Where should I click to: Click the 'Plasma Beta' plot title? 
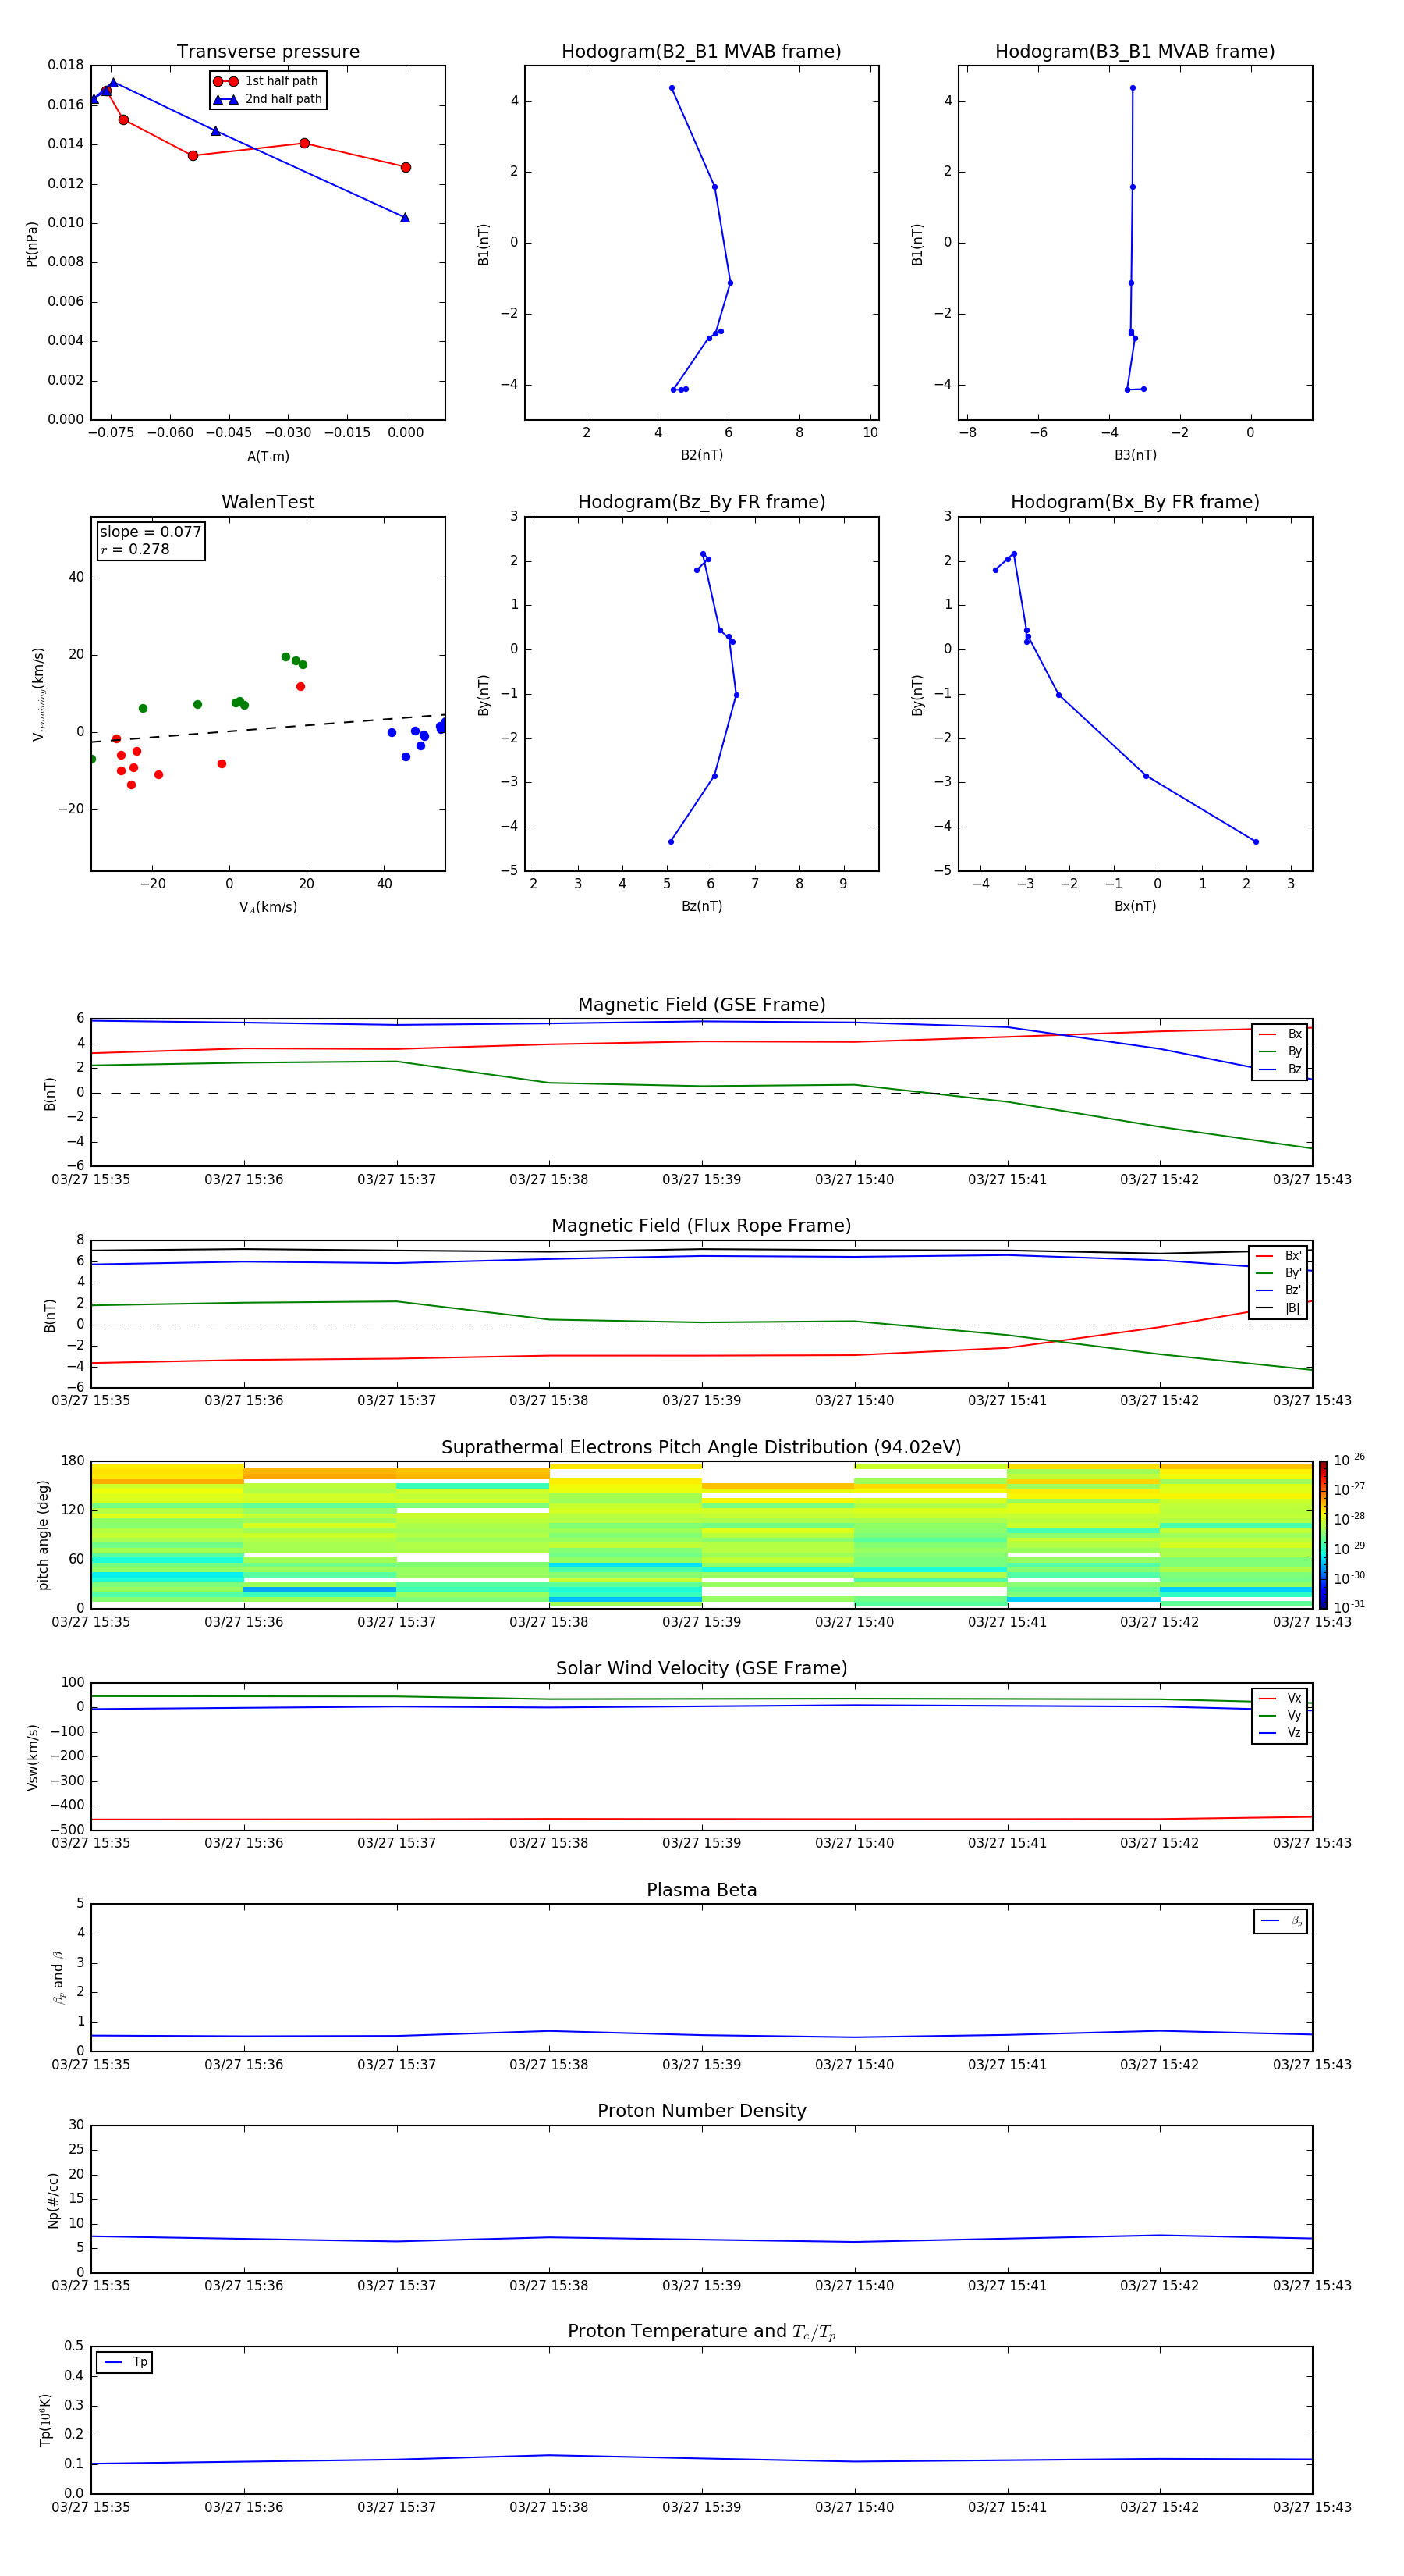(x=701, y=1890)
